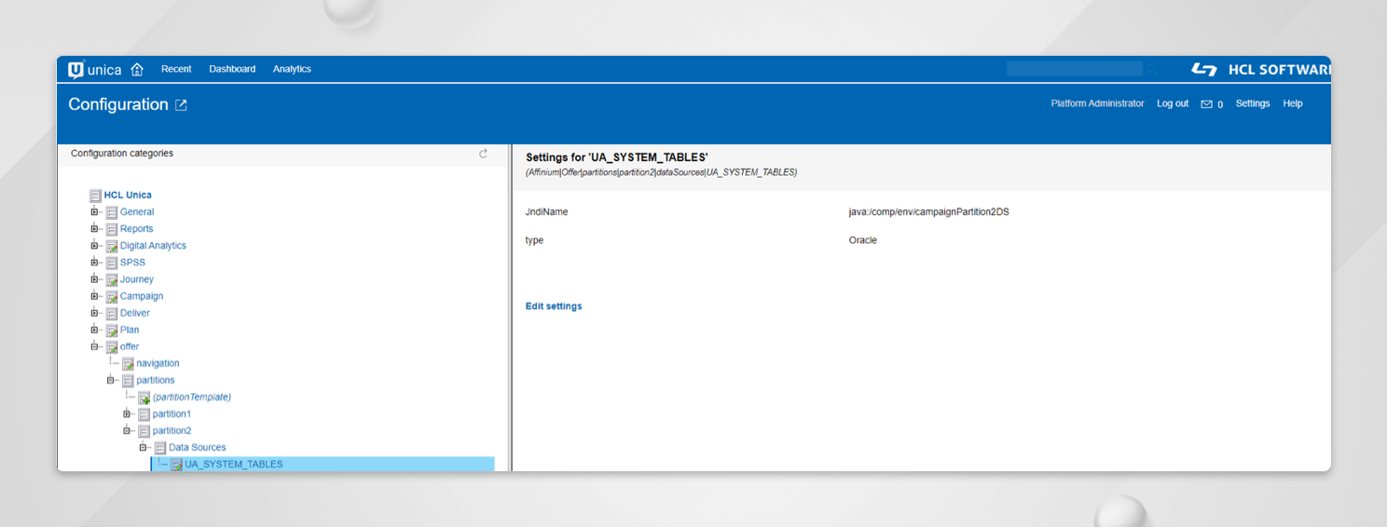Viewport: 1387px width, 527px height.
Task: Open the mail notifications envelope icon
Action: tap(1206, 104)
